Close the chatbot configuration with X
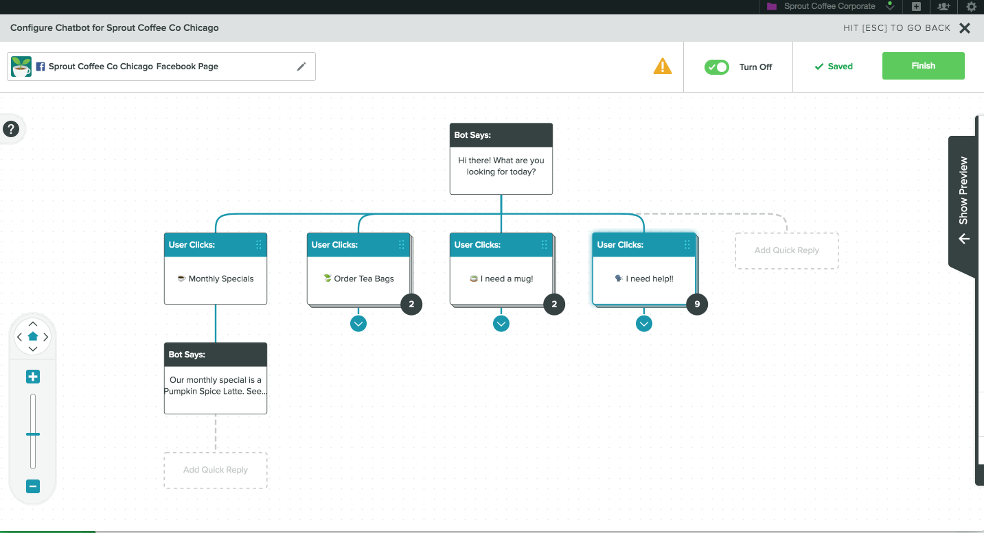The width and height of the screenshot is (984, 533). [x=965, y=28]
